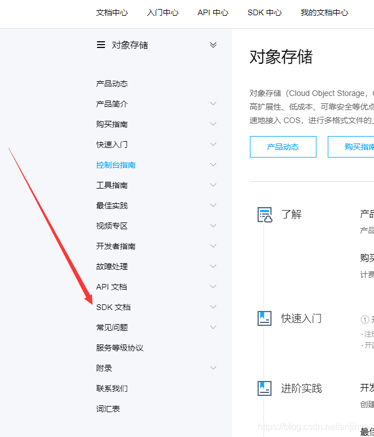Image resolution: width=374 pixels, height=437 pixels.
Task: Click the 进阶实践 bookmark icon
Action: point(264,388)
